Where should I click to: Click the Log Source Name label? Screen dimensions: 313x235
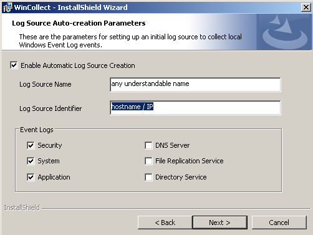pyautogui.click(x=46, y=84)
